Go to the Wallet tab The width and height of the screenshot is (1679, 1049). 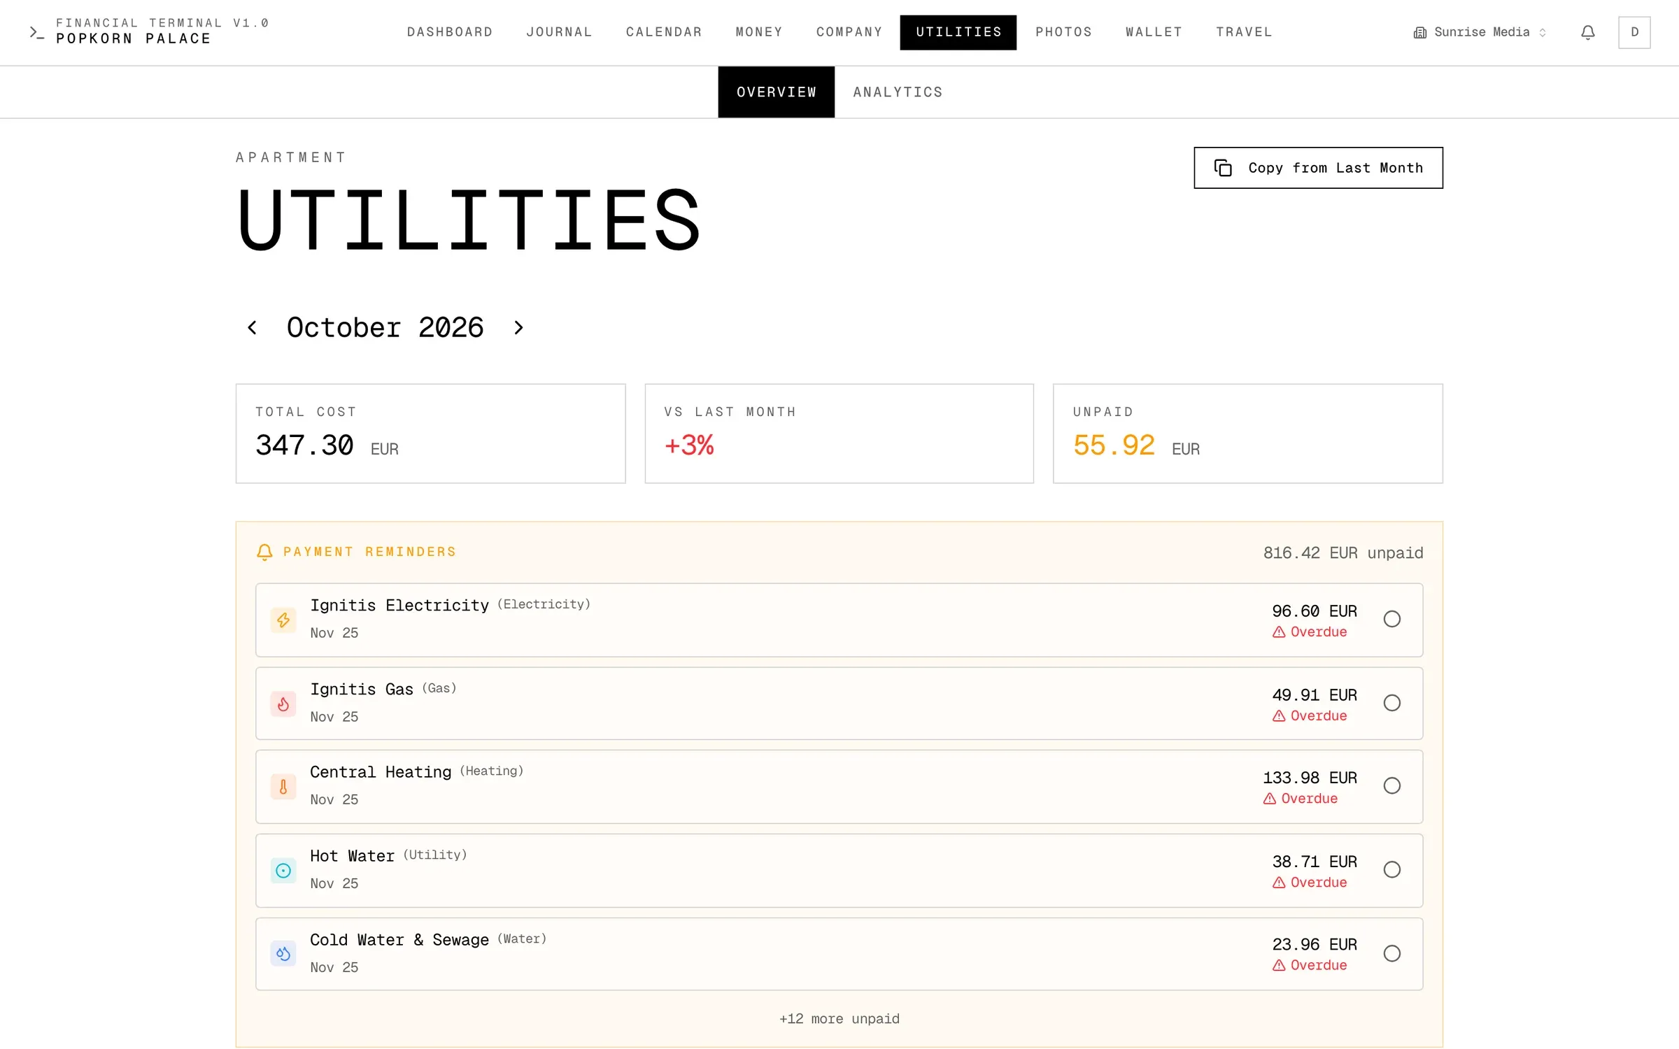1154,32
